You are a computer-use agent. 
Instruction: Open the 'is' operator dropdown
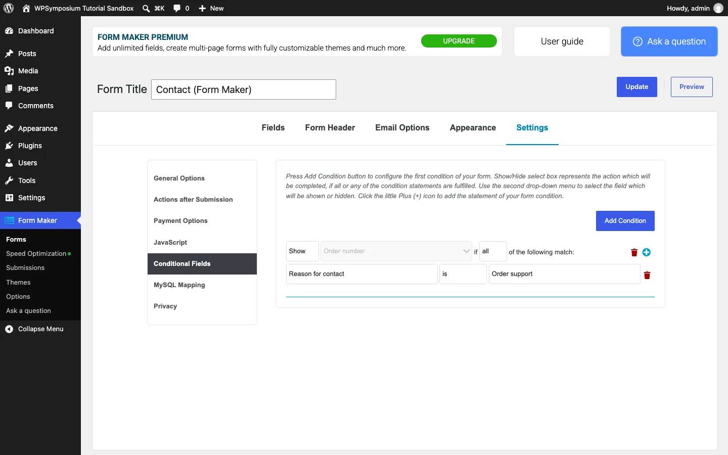[463, 274]
